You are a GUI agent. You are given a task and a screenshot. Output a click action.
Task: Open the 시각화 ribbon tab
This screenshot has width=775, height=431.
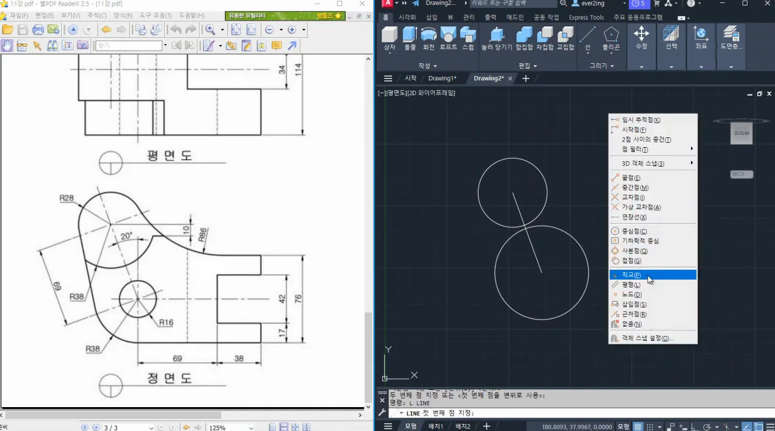tap(407, 17)
